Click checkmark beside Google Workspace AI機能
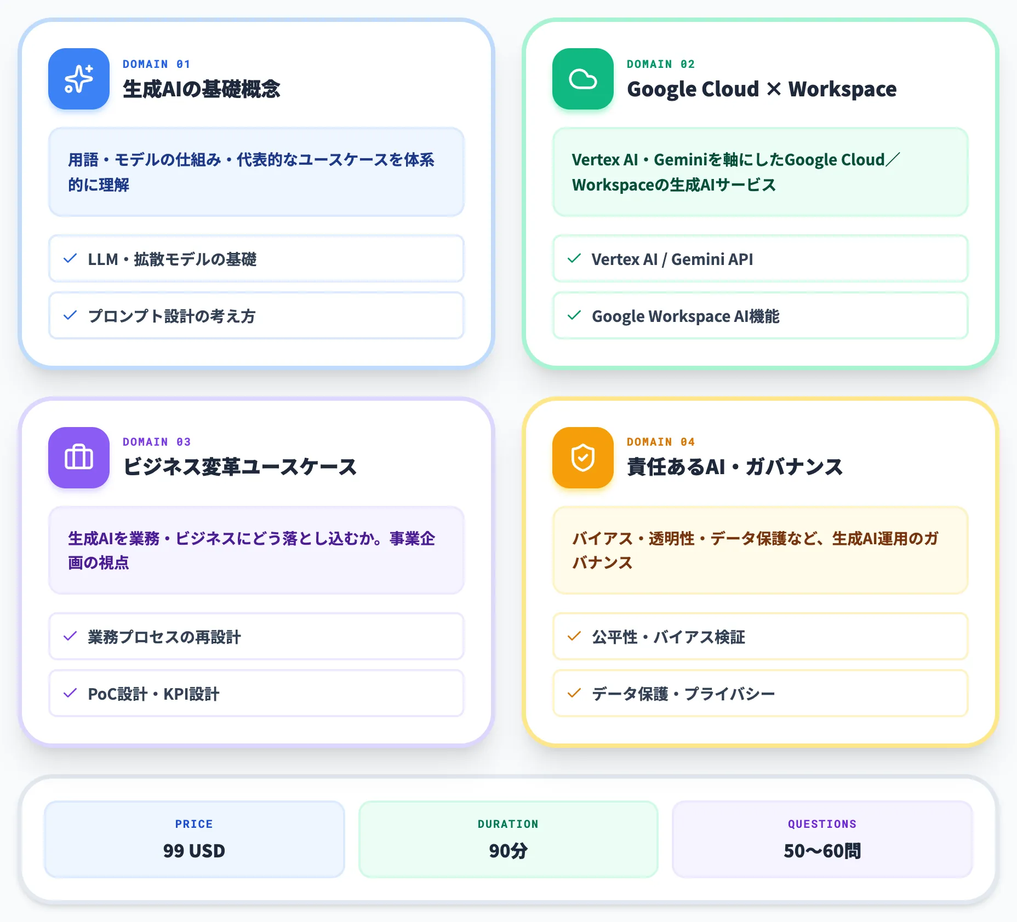This screenshot has height=922, width=1017. pos(574,315)
